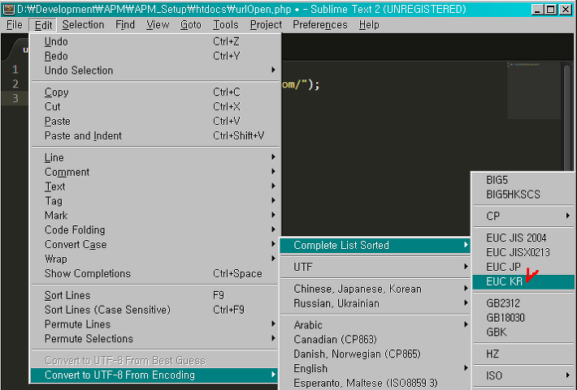This screenshot has height=390, width=577.
Task: Open the Help menu
Action: (x=369, y=24)
